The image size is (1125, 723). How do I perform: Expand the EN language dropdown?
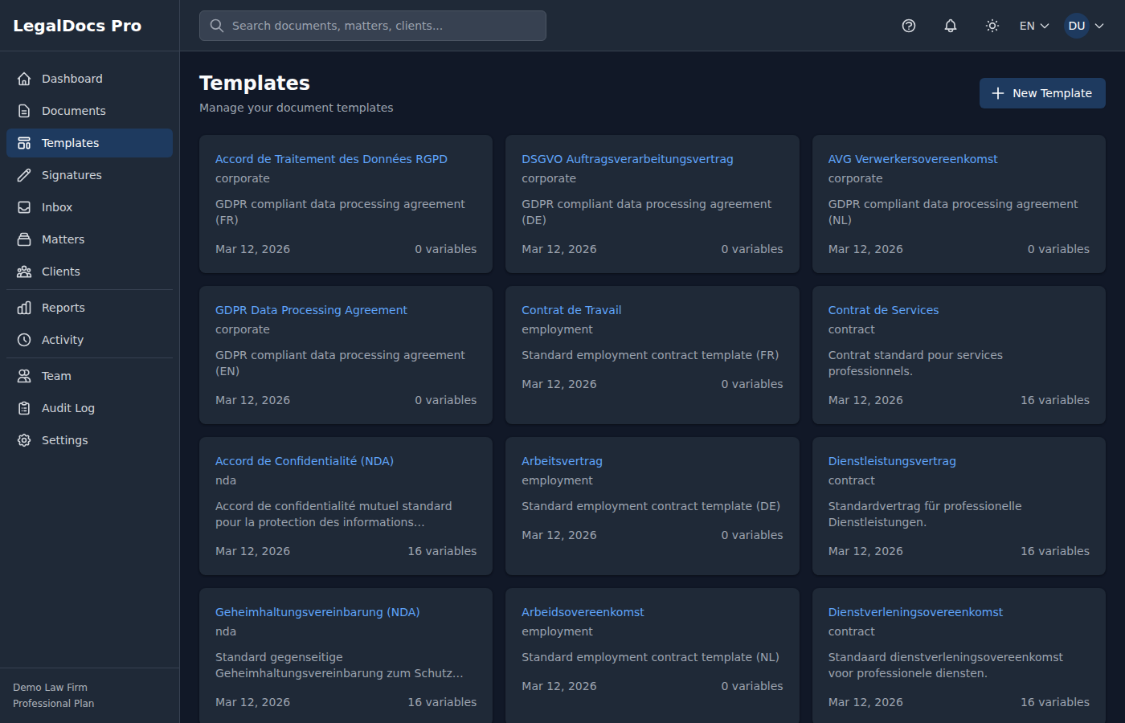[x=1034, y=26]
